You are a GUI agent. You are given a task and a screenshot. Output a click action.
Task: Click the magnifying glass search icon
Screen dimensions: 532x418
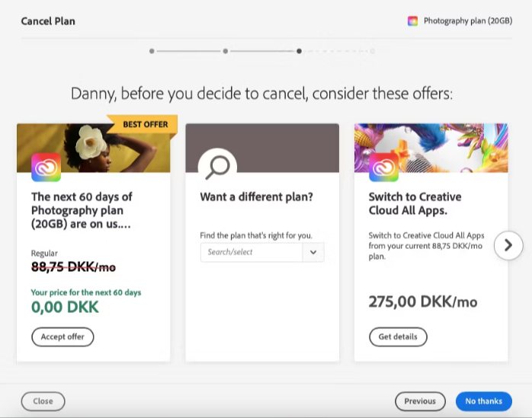217,167
